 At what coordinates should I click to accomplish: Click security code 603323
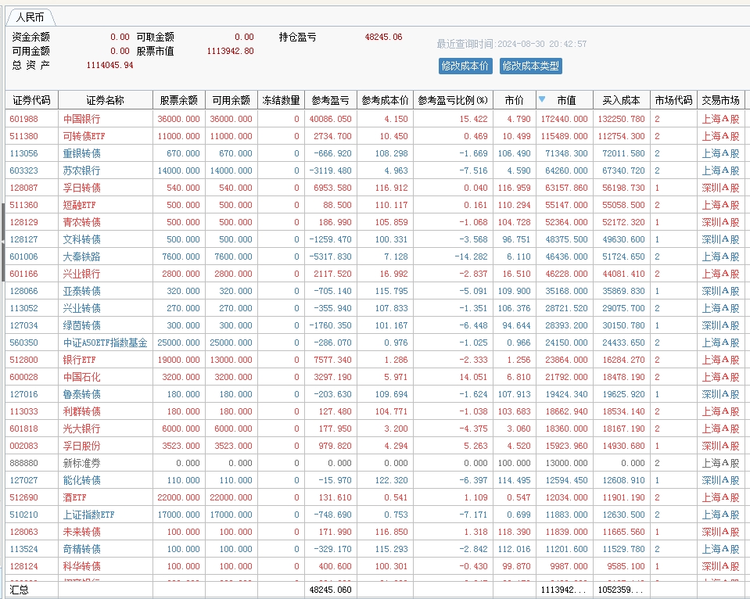pyautogui.click(x=24, y=170)
